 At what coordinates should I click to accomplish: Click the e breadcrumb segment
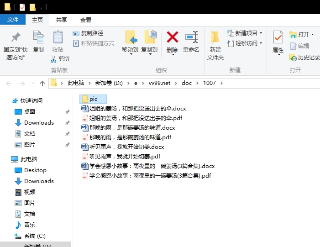(x=136, y=83)
